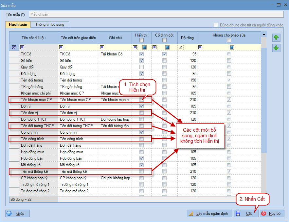Click 'Hợp đồng bán' data column cell
Viewport: 289px width, 222px height.
(39, 158)
